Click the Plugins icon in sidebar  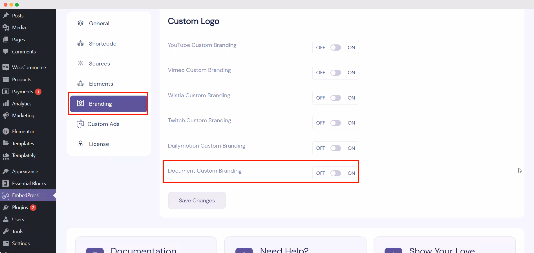coord(6,207)
